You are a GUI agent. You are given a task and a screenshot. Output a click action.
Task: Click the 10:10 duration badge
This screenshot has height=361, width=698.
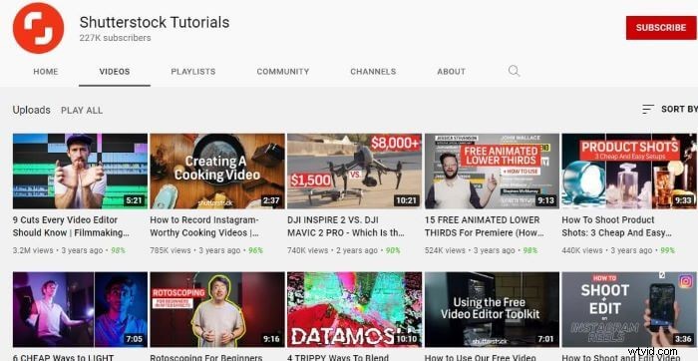point(406,339)
